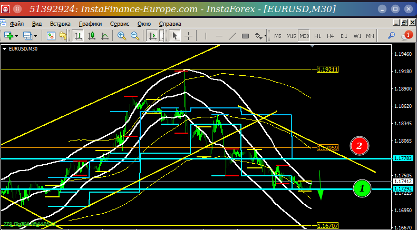
Task: Switch to bar chart mode
Action: 77,36
